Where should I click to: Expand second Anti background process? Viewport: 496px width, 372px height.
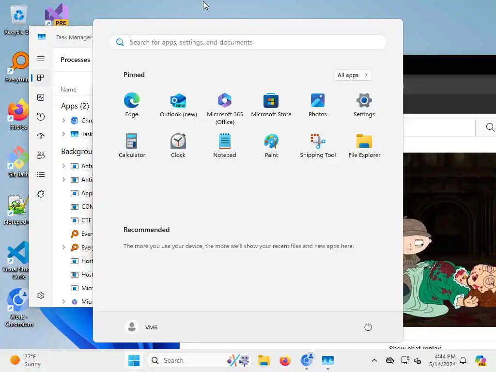click(63, 179)
